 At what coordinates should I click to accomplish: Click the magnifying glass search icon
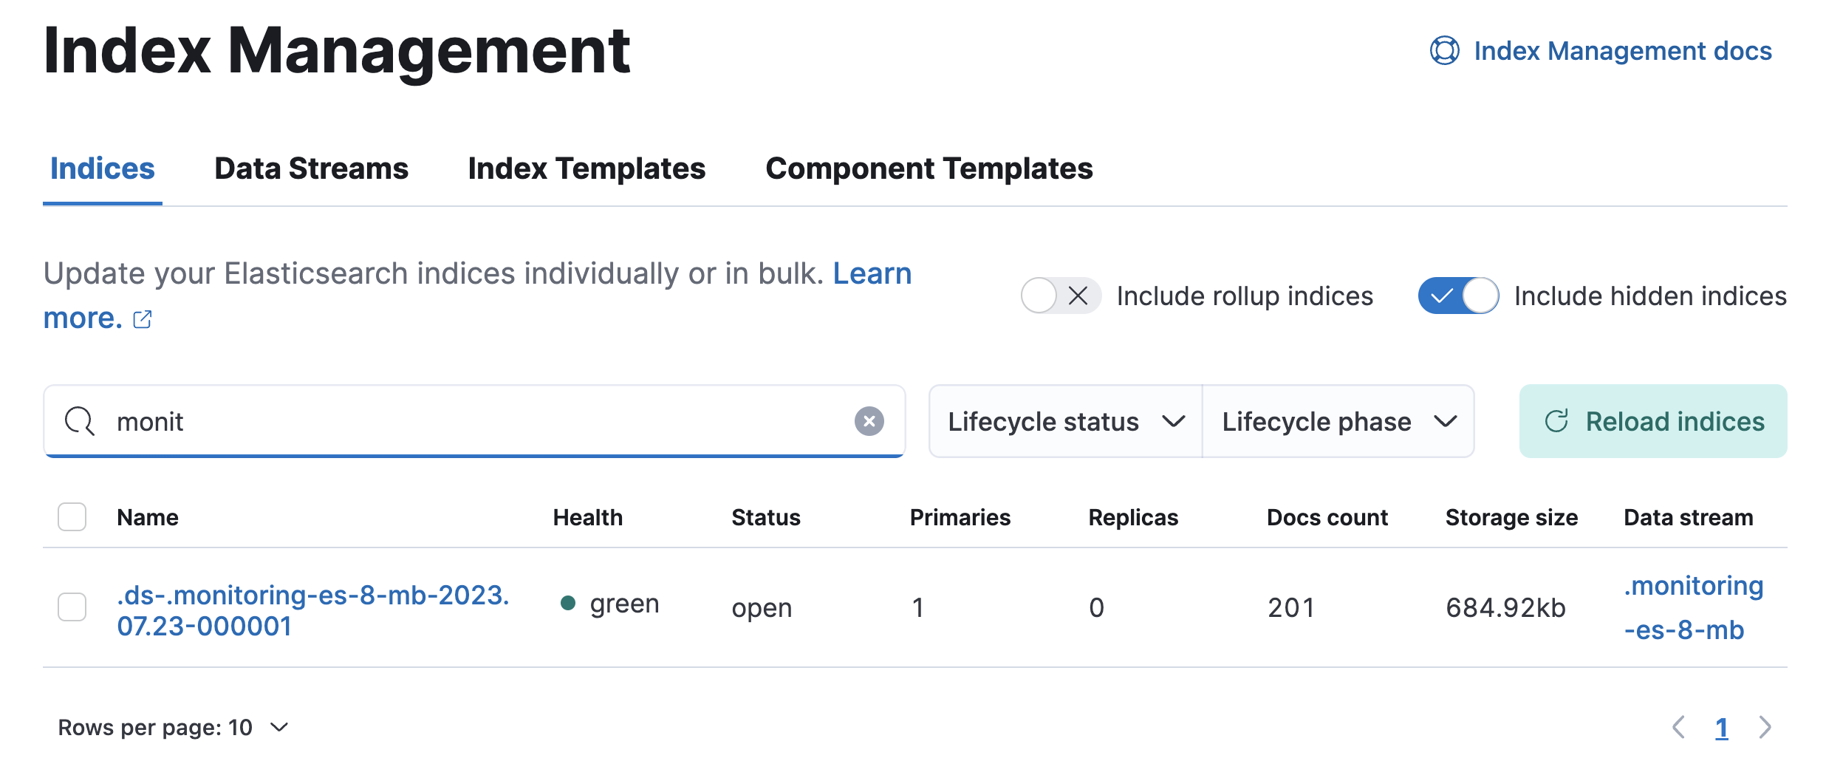(x=79, y=421)
